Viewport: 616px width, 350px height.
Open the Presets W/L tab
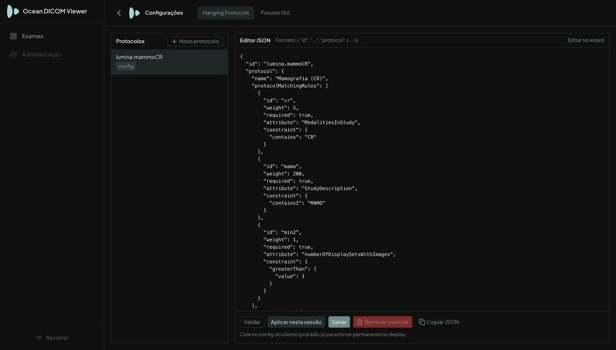[x=276, y=13]
